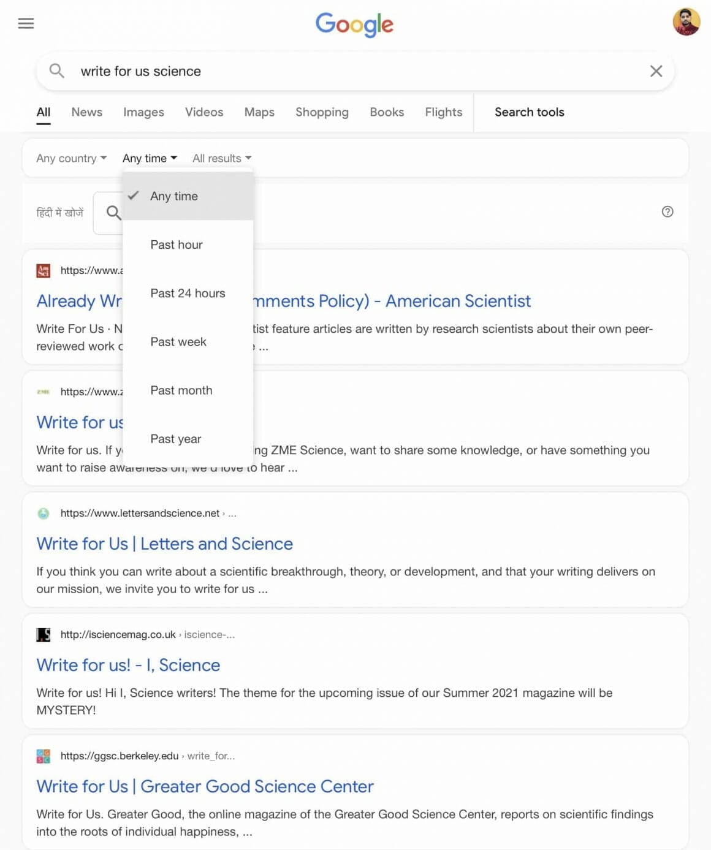711x850 pixels.
Task: Switch to the Images tab
Action: coord(143,112)
